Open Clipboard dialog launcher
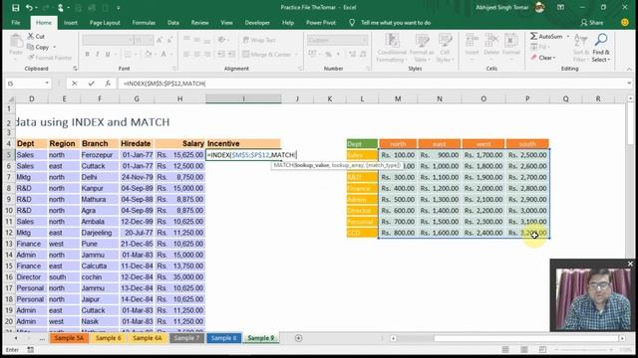638x358 pixels. click(x=76, y=69)
